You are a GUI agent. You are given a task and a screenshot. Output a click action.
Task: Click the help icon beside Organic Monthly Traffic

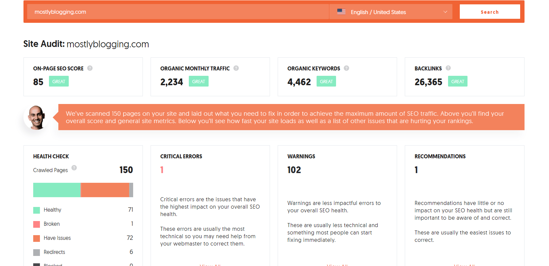(236, 68)
